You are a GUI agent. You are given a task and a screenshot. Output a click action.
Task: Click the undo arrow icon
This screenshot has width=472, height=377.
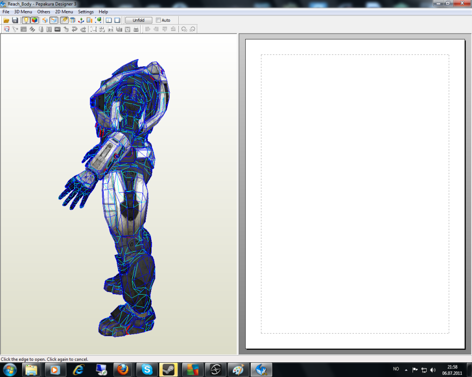point(75,29)
